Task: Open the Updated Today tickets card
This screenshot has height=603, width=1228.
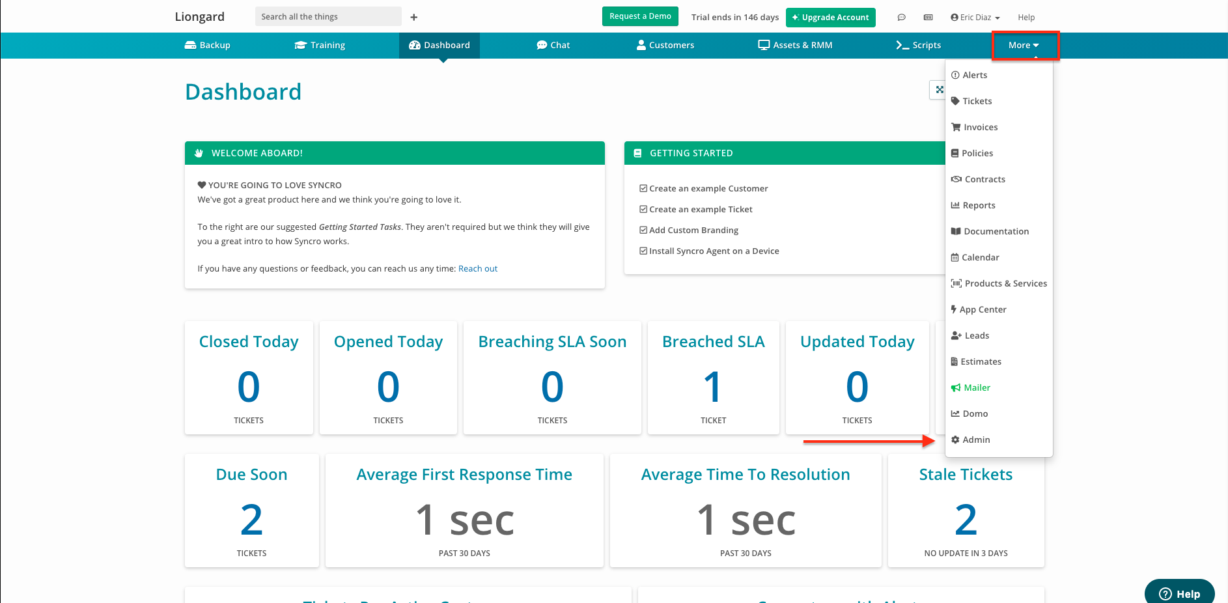Action: point(857,378)
